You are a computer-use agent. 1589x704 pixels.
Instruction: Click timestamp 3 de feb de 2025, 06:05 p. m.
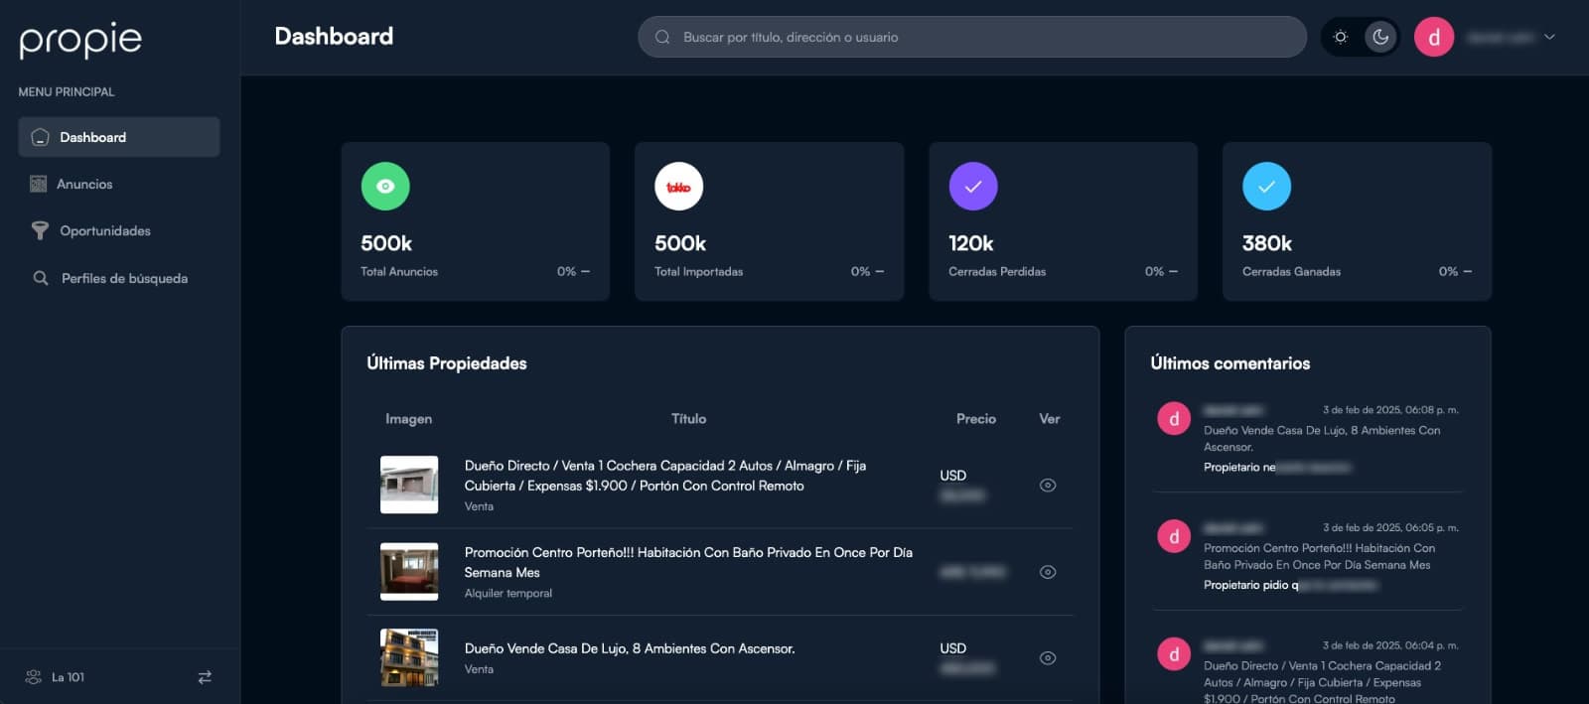coord(1390,528)
